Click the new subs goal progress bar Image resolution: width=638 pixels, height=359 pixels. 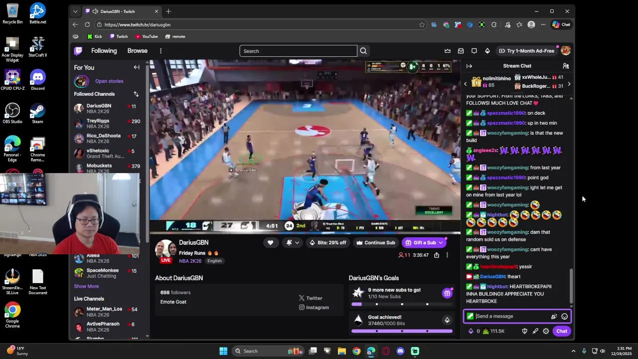402,304
